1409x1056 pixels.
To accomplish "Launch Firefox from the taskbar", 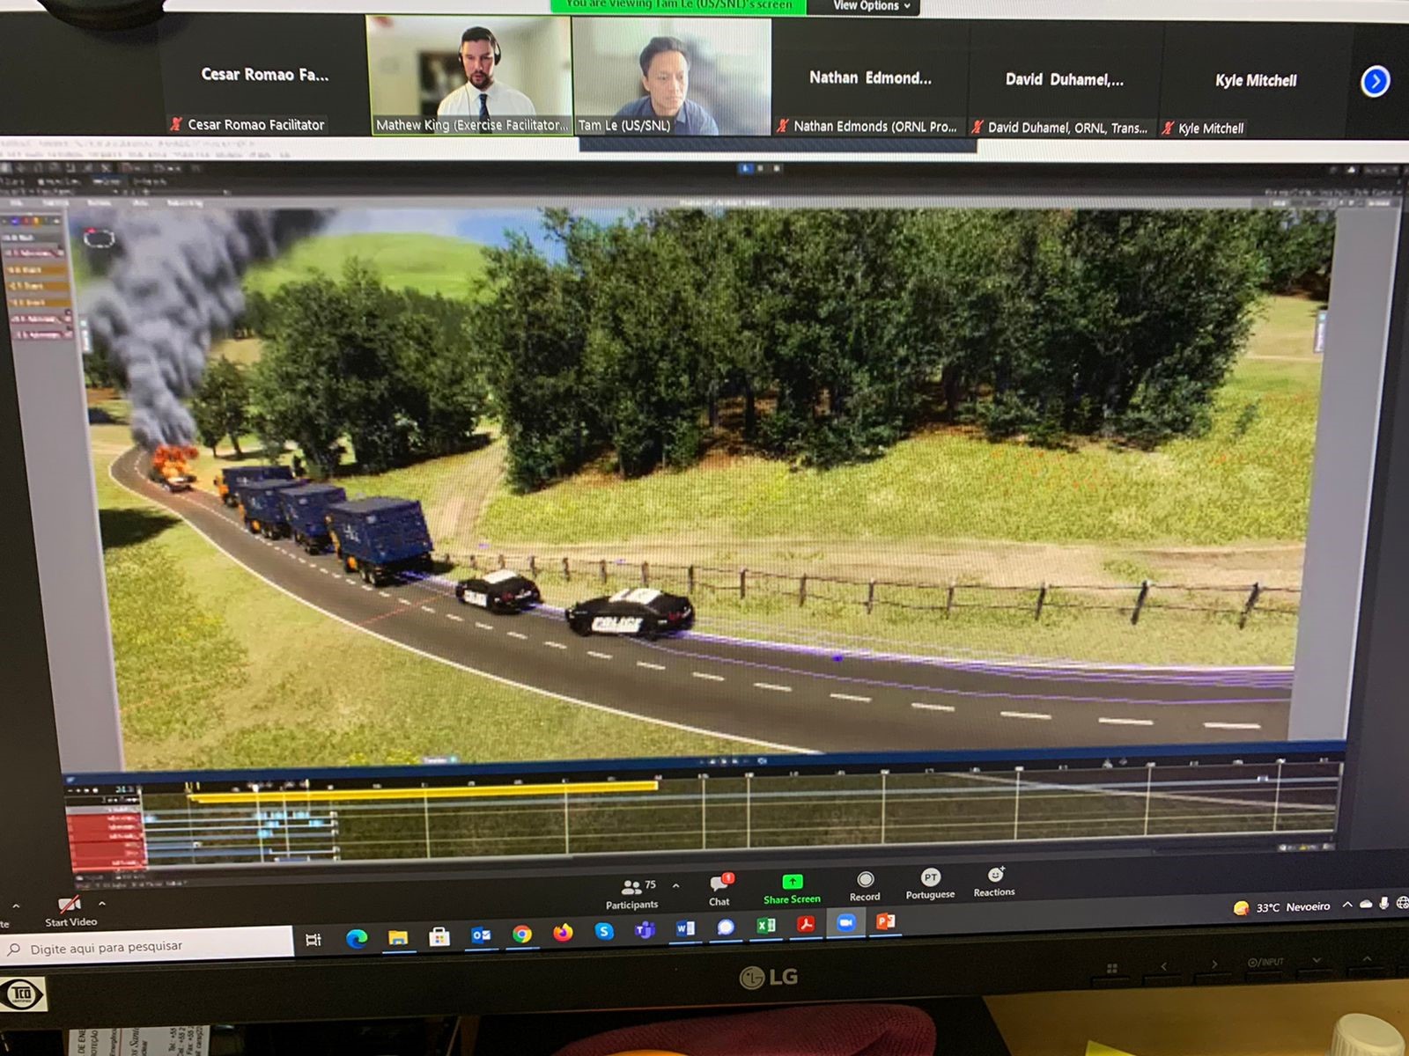I will coord(563,932).
